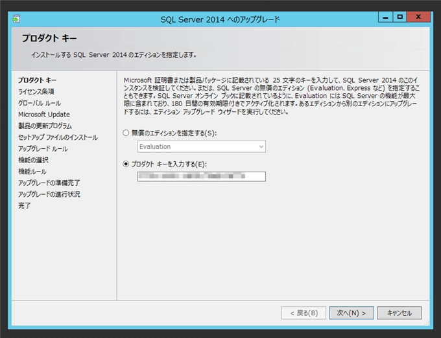Click the プロダクト キー page heading
441x338 pixels.
point(49,38)
